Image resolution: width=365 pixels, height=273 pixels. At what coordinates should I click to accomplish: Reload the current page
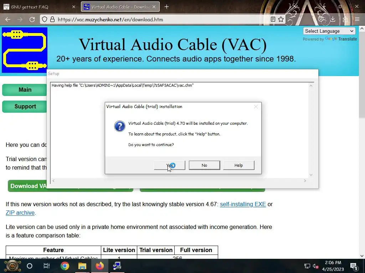click(32, 20)
